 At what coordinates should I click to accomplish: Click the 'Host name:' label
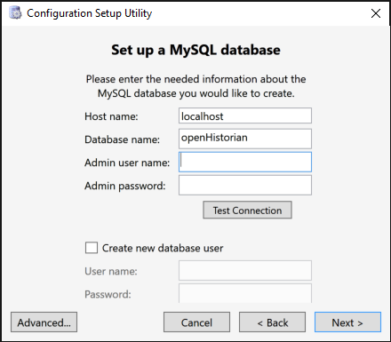(111, 116)
